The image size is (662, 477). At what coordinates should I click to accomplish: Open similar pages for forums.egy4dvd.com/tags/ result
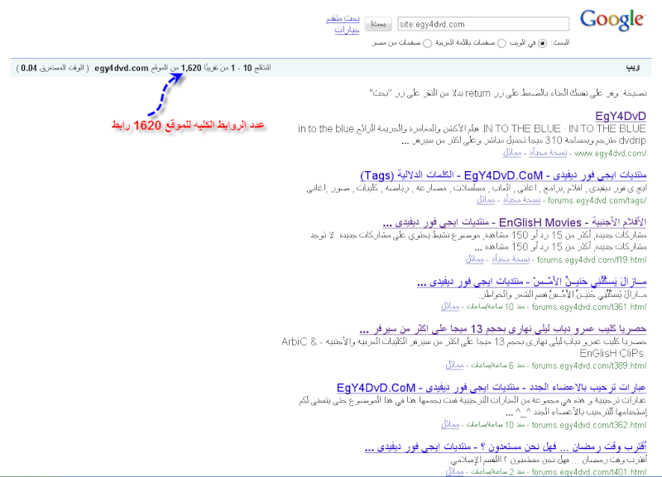click(x=486, y=200)
